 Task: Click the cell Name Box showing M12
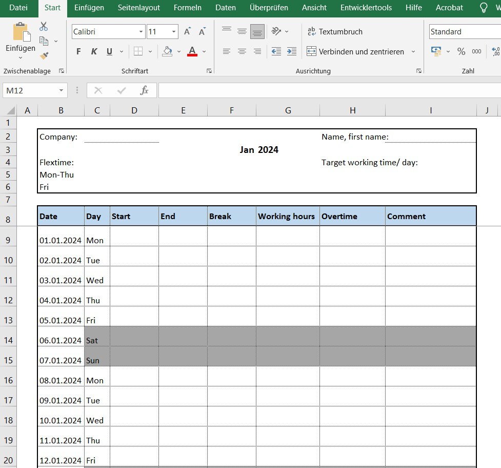(31, 90)
